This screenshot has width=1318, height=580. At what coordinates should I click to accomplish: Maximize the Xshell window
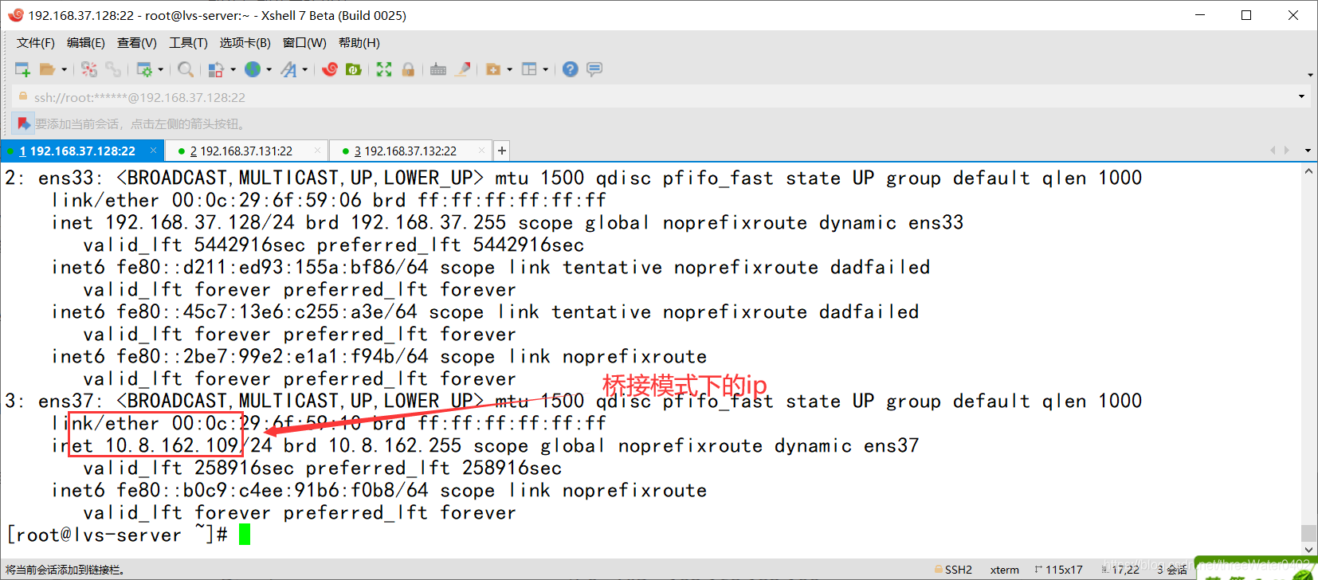point(1246,15)
